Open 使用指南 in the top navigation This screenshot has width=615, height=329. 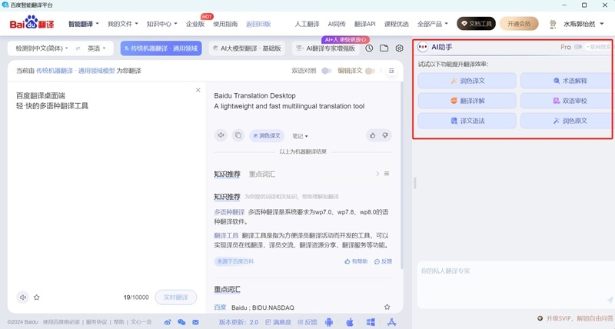(x=225, y=24)
